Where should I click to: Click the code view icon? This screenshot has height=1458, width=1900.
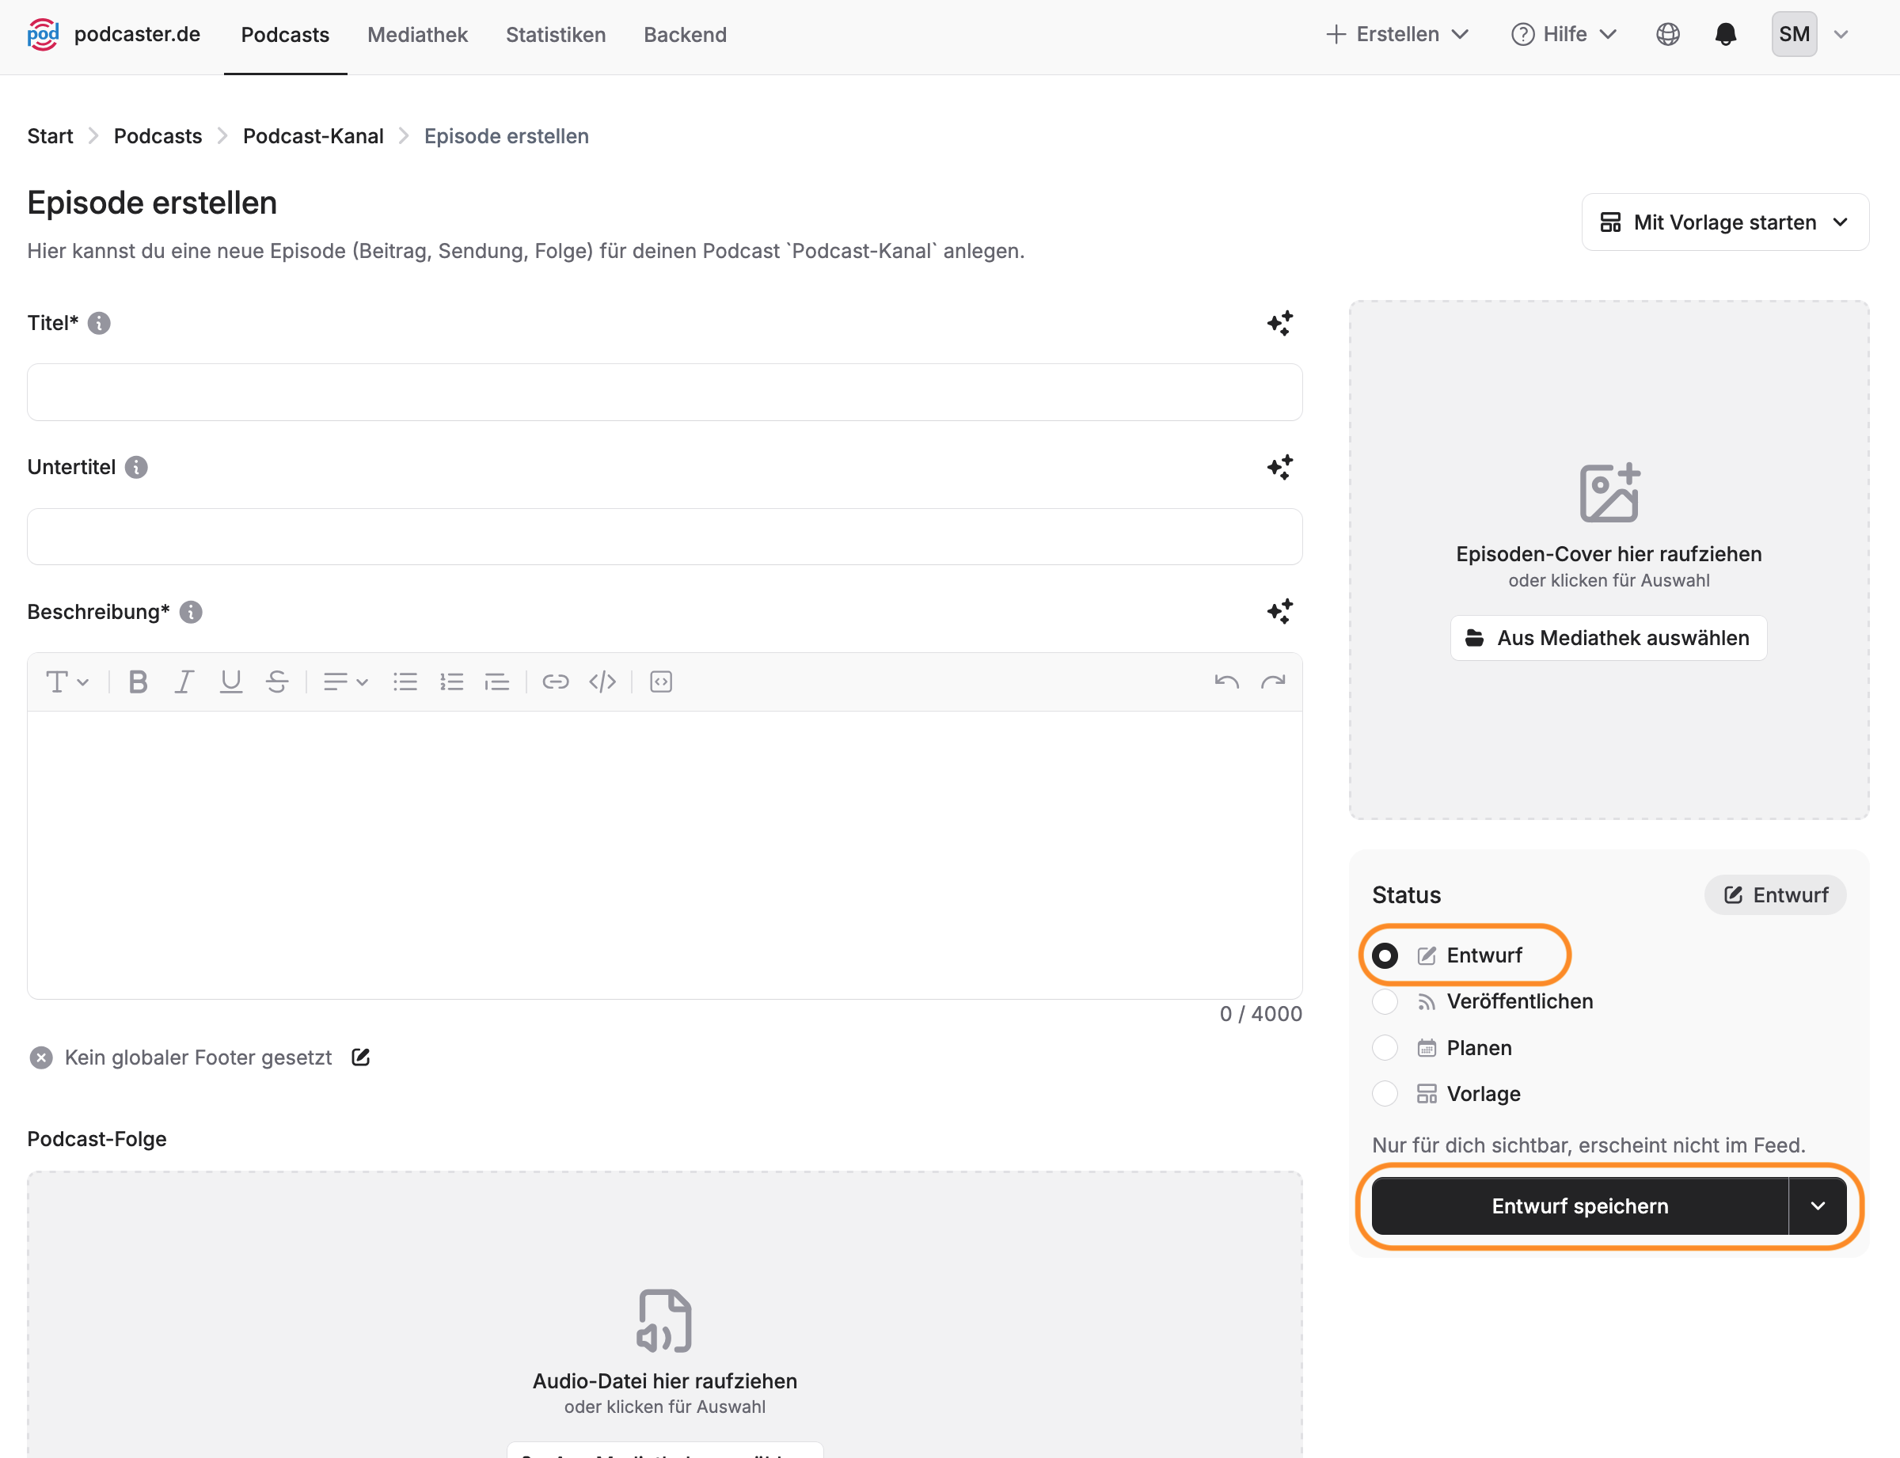(x=602, y=682)
